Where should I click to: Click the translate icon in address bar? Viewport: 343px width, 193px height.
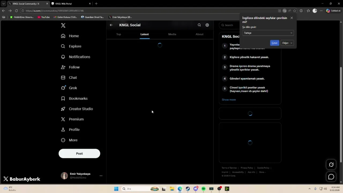[x=285, y=11]
